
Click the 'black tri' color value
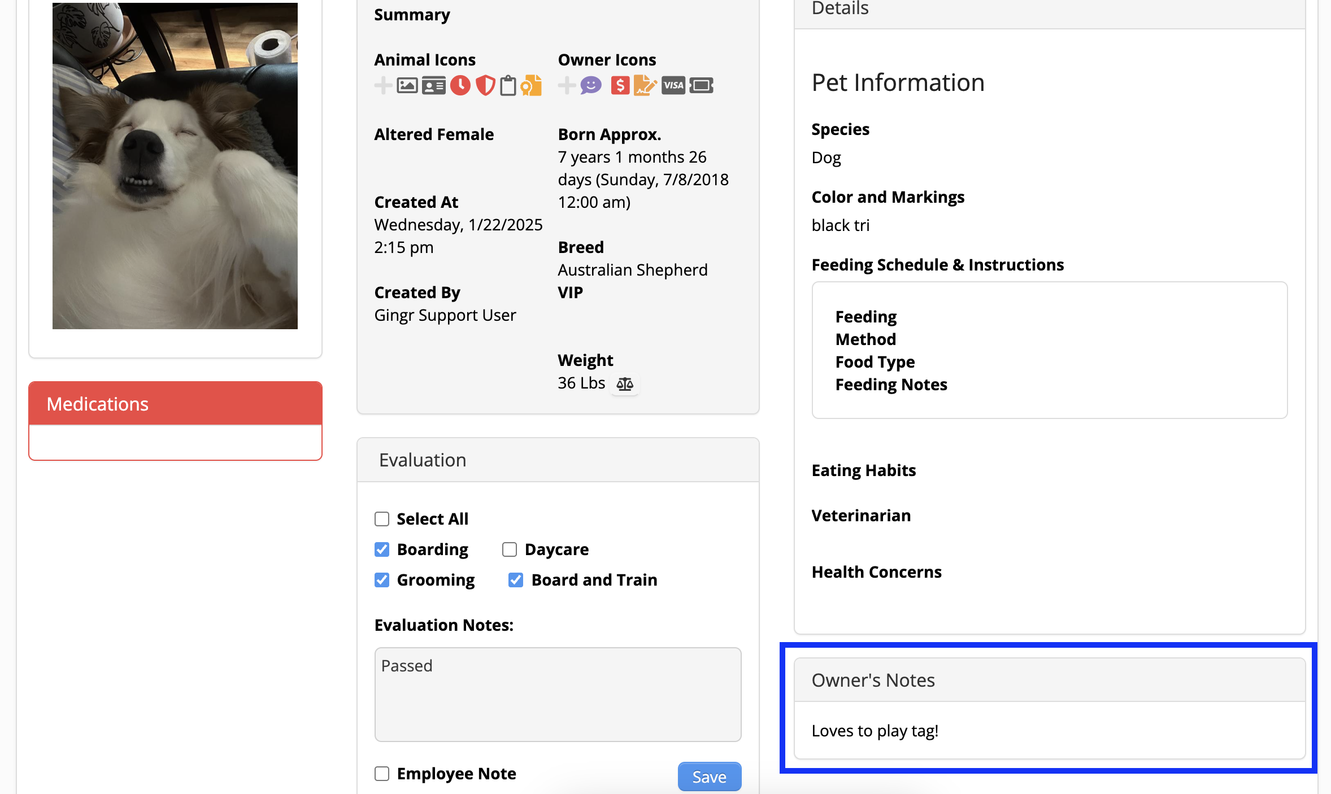point(841,225)
